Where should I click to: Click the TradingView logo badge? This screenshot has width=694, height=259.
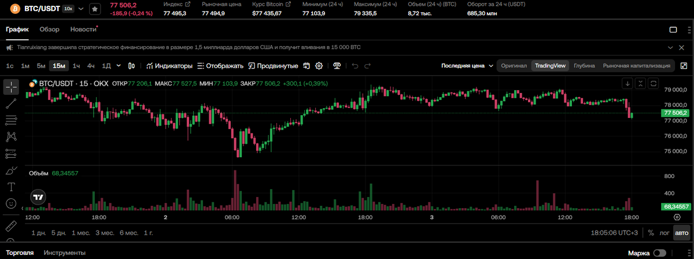[x=38, y=197]
